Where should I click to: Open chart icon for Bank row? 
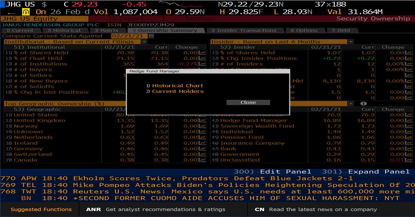[x=408, y=149]
